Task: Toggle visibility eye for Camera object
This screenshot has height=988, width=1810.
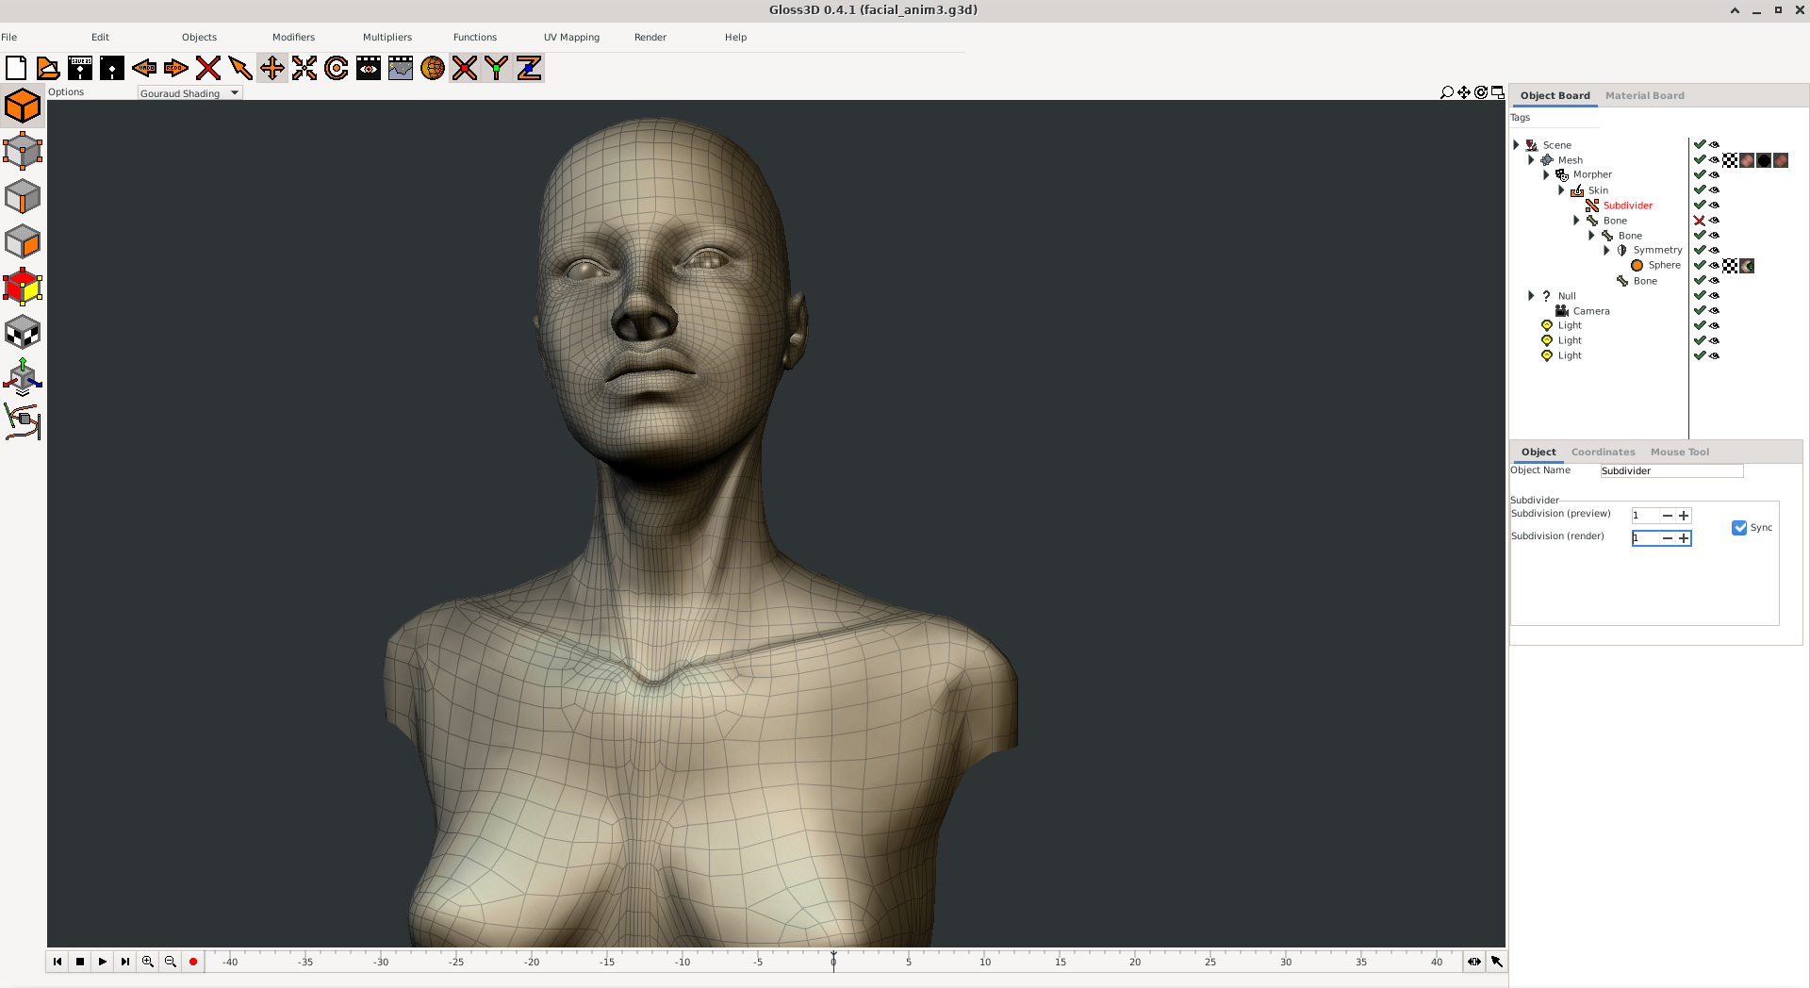Action: 1715,311
